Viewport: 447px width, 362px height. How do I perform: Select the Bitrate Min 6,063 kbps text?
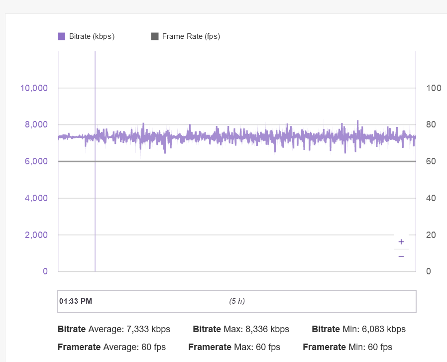tap(358, 329)
